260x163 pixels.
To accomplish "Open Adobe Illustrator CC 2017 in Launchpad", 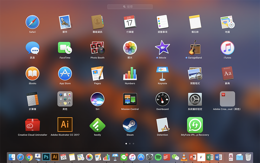I will point(65,125).
